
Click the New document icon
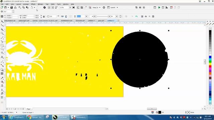pyautogui.click(x=2, y=7)
